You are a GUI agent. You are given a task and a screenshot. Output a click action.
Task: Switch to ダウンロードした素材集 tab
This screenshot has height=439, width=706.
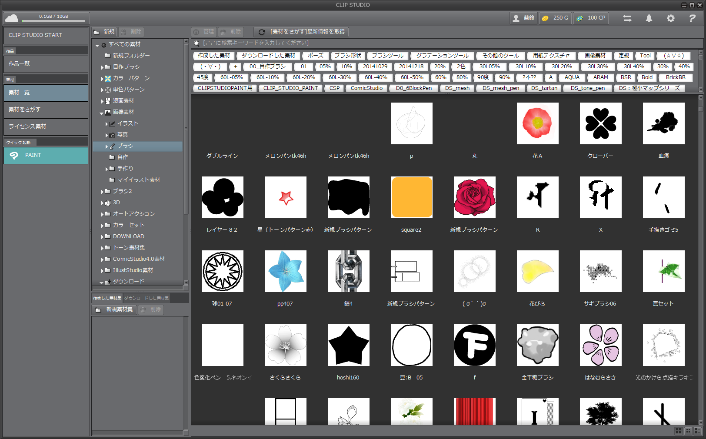pos(147,298)
